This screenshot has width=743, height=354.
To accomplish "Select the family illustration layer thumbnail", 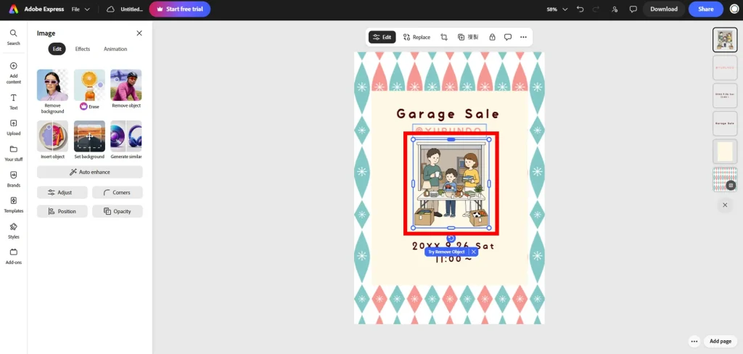I will pos(725,40).
